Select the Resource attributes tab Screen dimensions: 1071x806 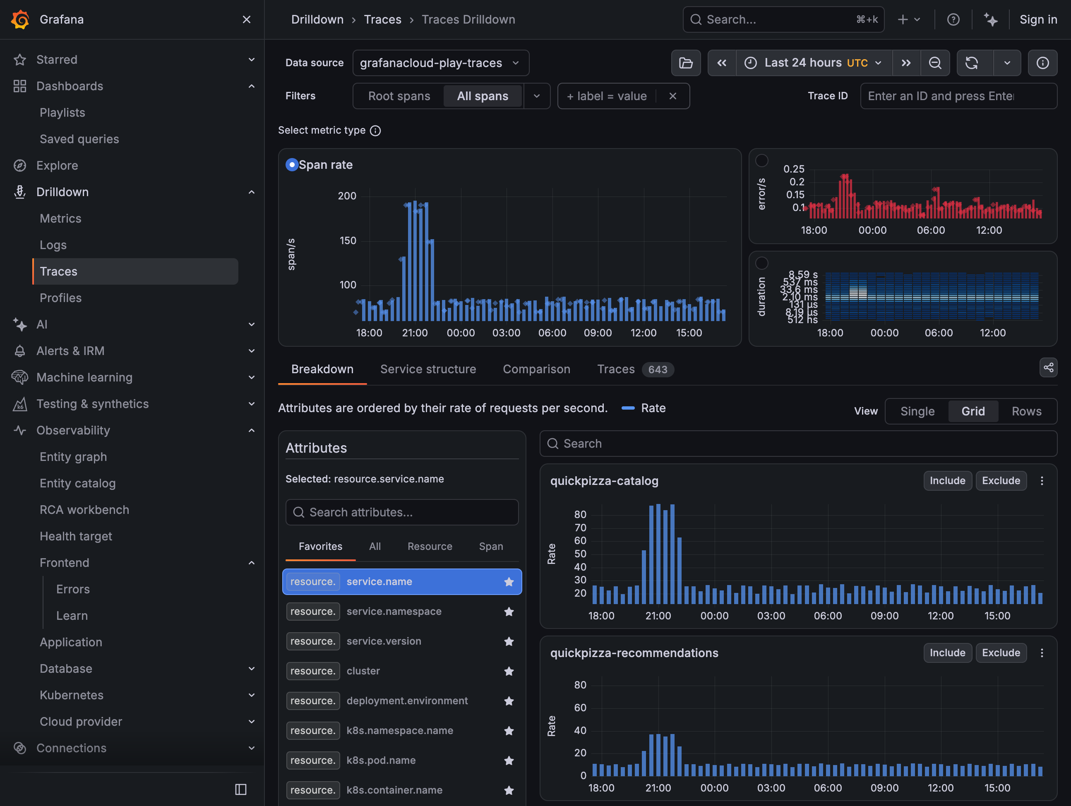[430, 547]
